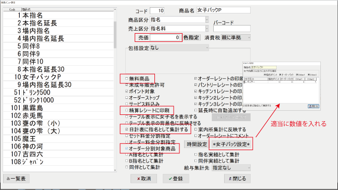338x190 pixels.
Task: Select product row 黒霧島
Action: [58, 108]
